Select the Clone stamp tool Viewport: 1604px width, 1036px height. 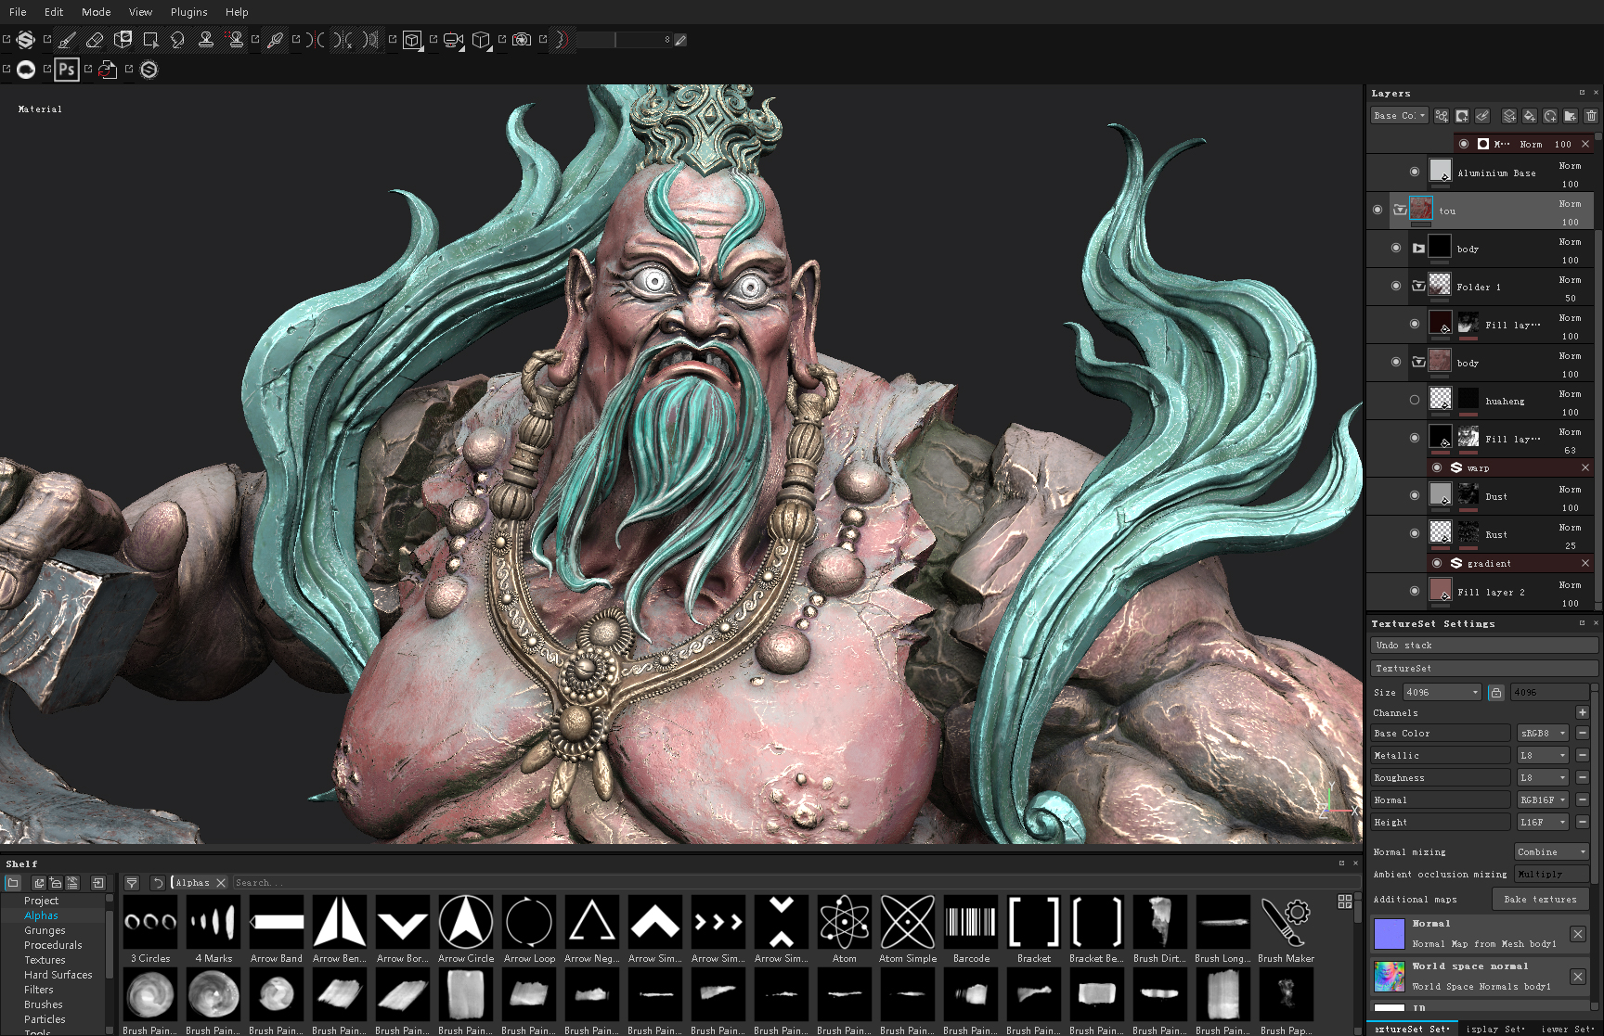point(206,40)
